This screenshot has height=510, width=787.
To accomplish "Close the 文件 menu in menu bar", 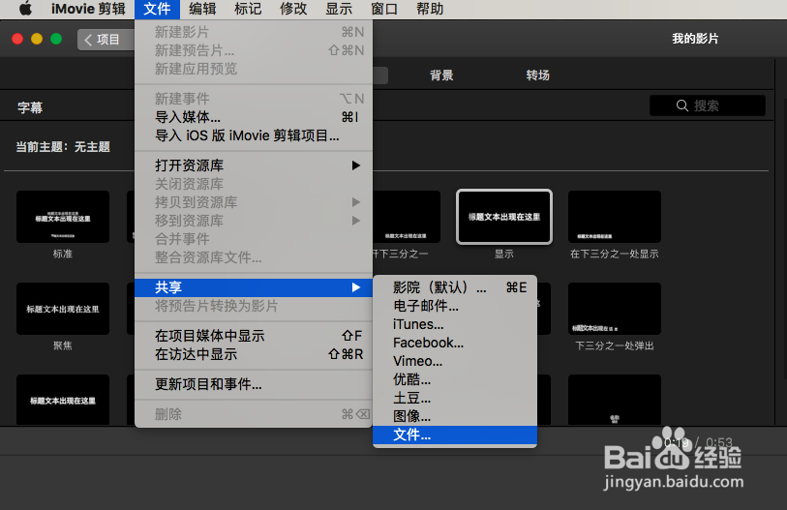I will coord(157,9).
